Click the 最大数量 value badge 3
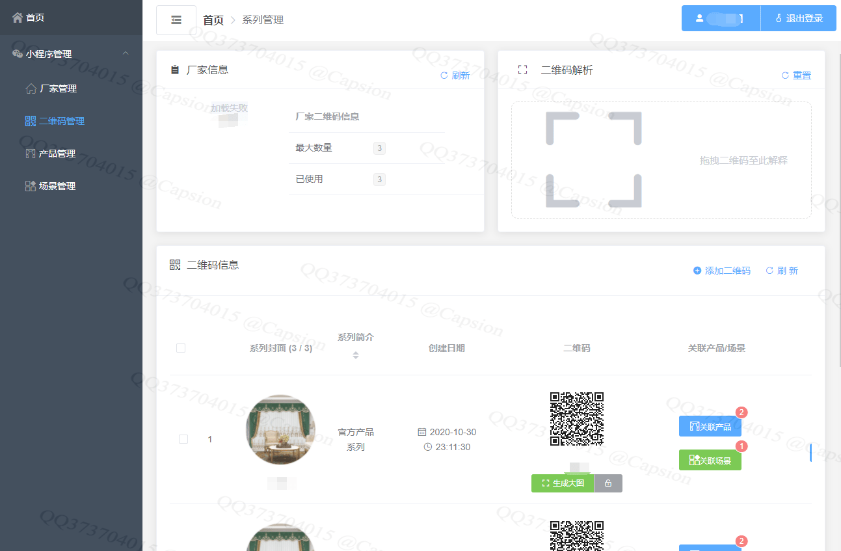The image size is (841, 551). [x=380, y=148]
